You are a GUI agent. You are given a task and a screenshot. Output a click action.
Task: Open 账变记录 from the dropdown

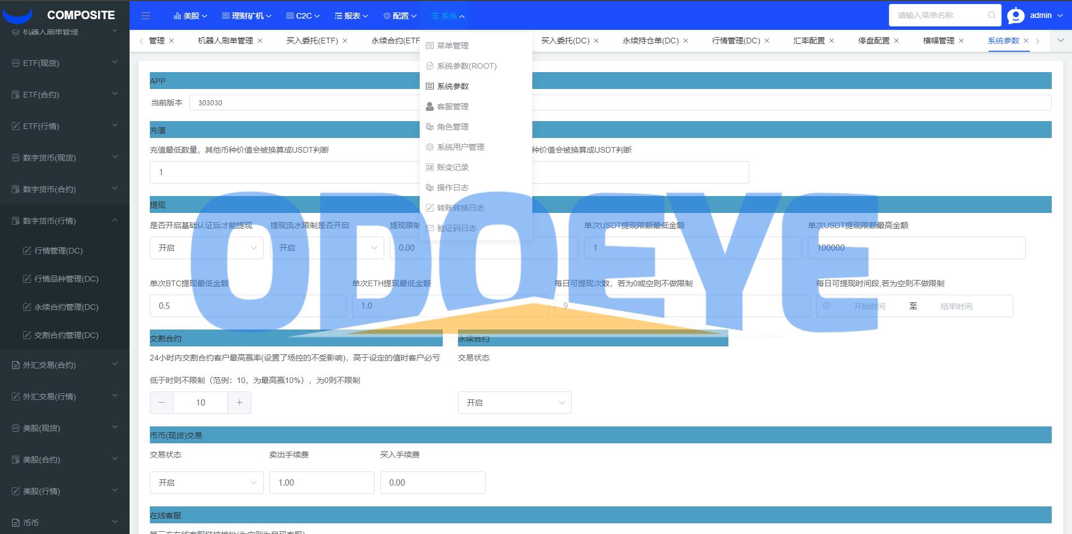[x=476, y=167]
